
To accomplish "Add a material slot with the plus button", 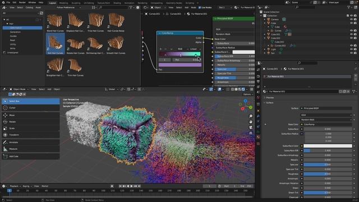I will click(x=355, y=75).
